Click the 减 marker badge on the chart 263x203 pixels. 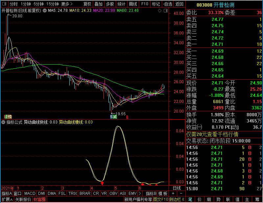pos(115,117)
